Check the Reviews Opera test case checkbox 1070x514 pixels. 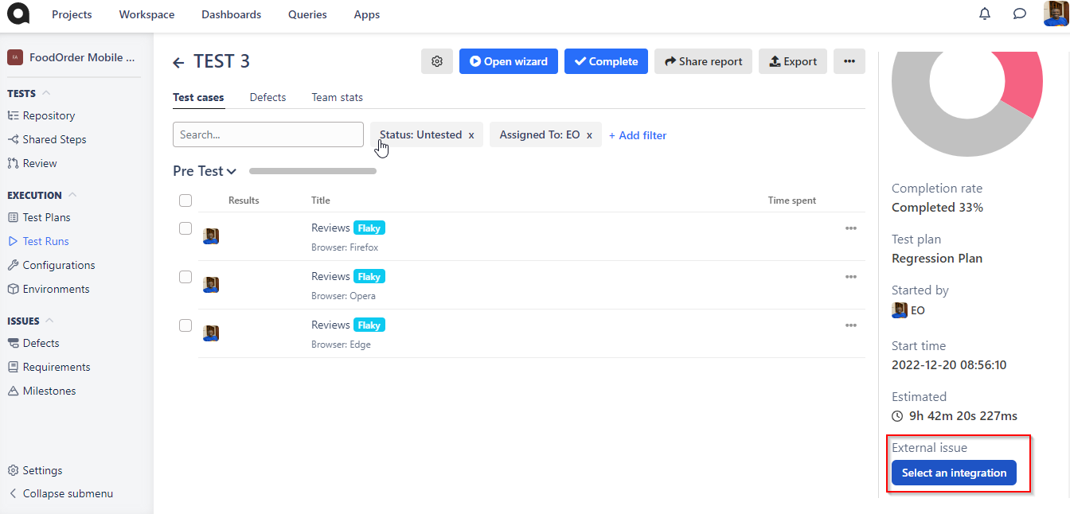[x=185, y=277]
